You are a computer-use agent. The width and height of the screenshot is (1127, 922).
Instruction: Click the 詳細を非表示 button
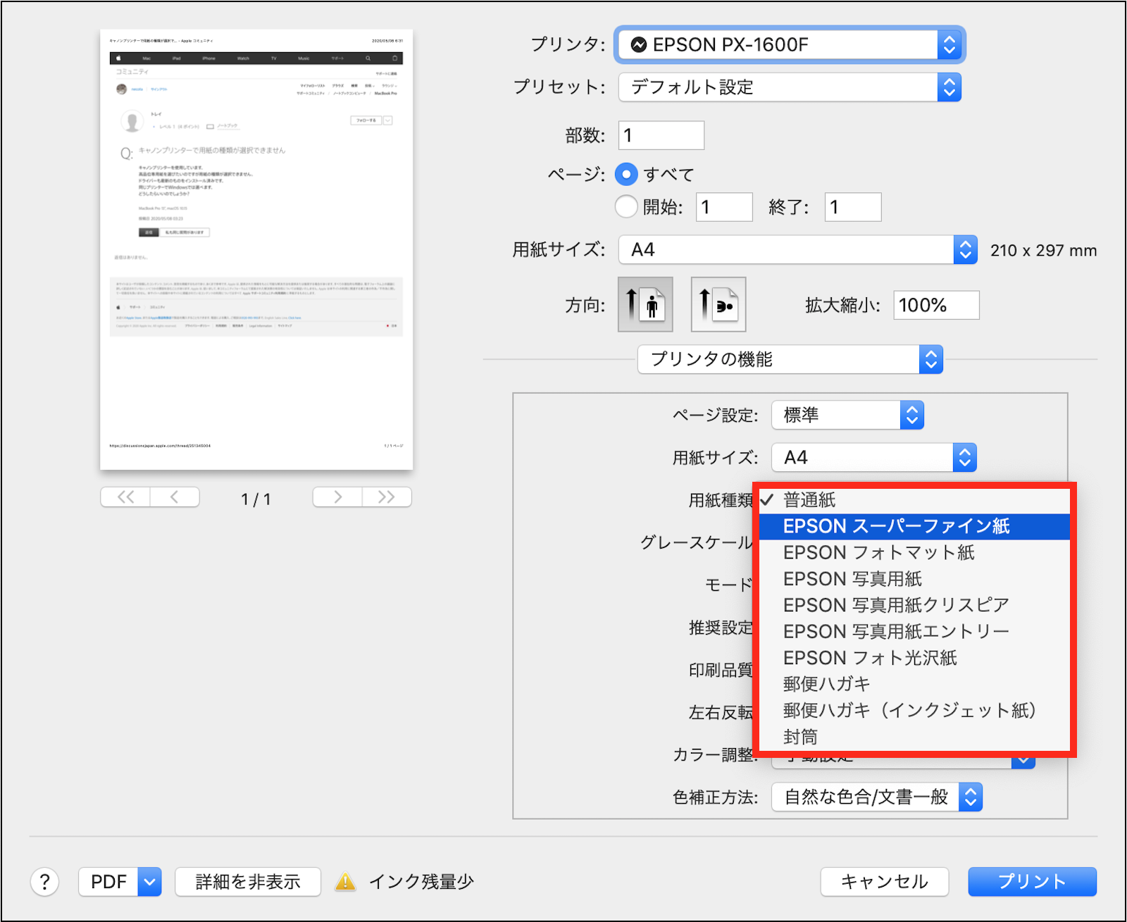pos(248,882)
